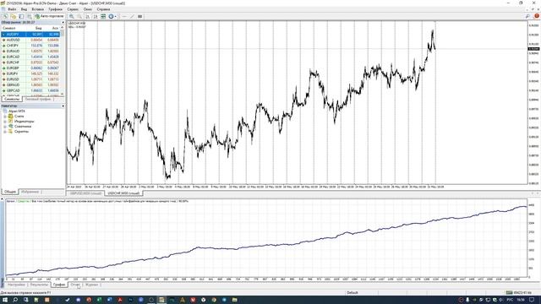The height and width of the screenshot is (304, 541).
Task: Open a new chart via toolbar icon
Action: [x=5, y=16]
